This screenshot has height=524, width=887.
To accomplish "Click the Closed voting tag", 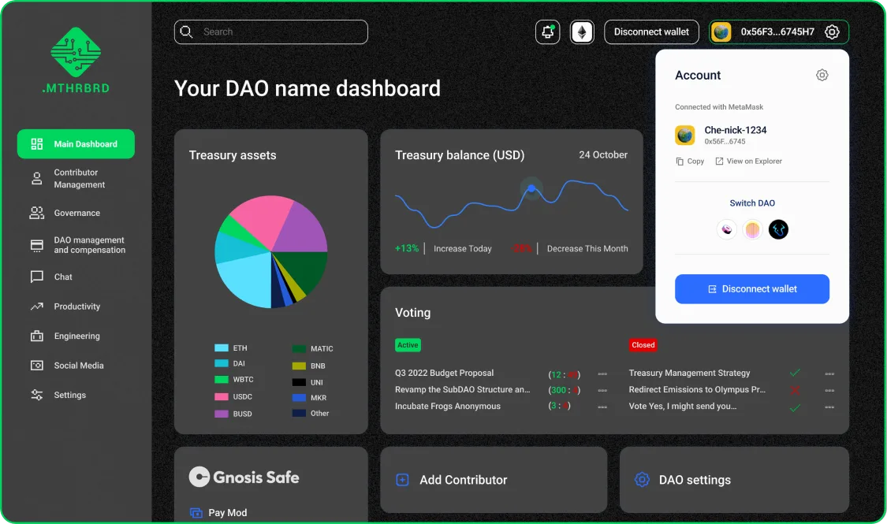I will tap(643, 345).
